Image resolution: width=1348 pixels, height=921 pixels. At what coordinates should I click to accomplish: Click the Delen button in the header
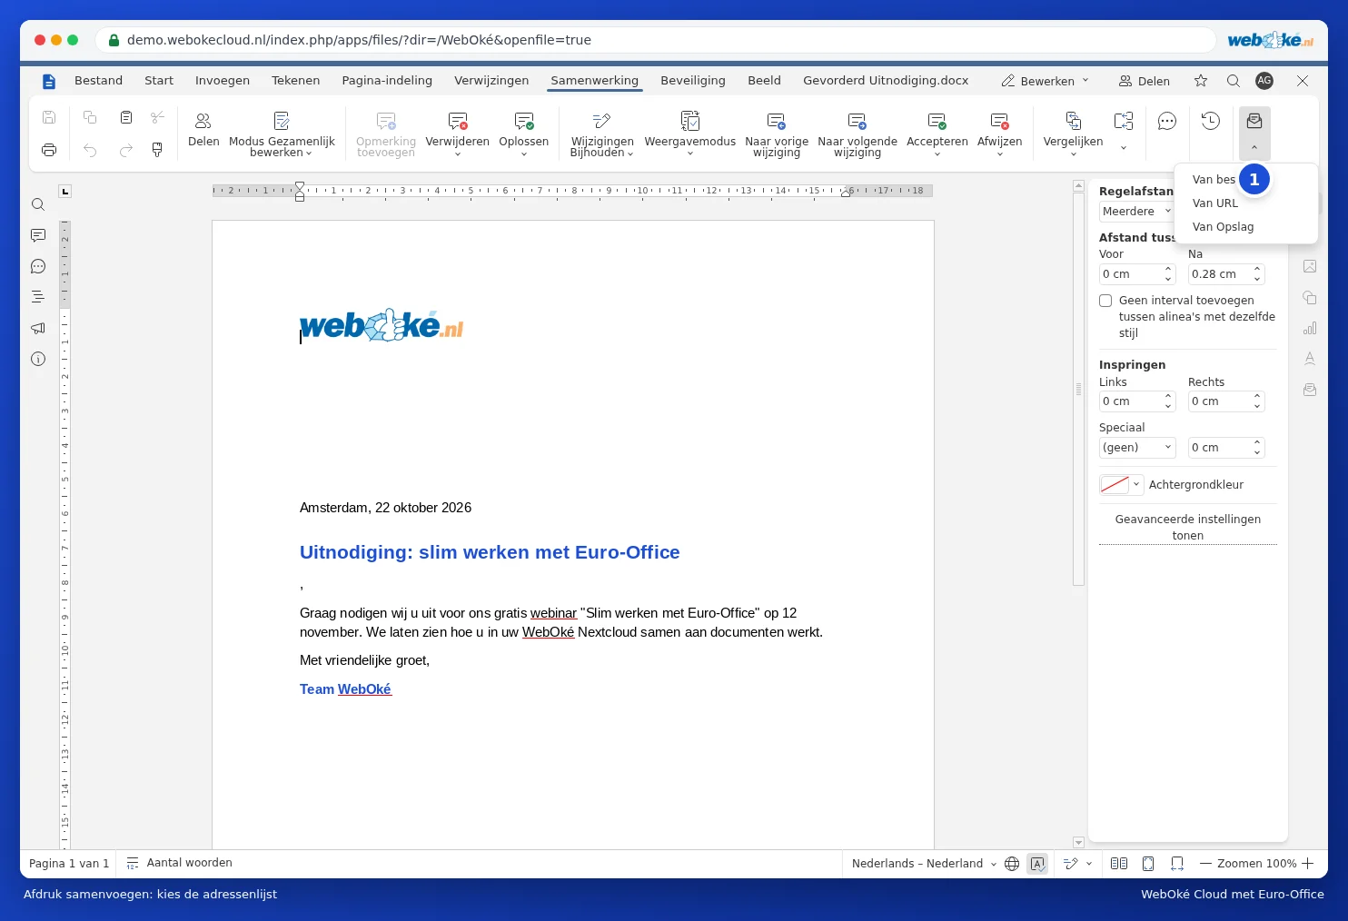(1145, 81)
